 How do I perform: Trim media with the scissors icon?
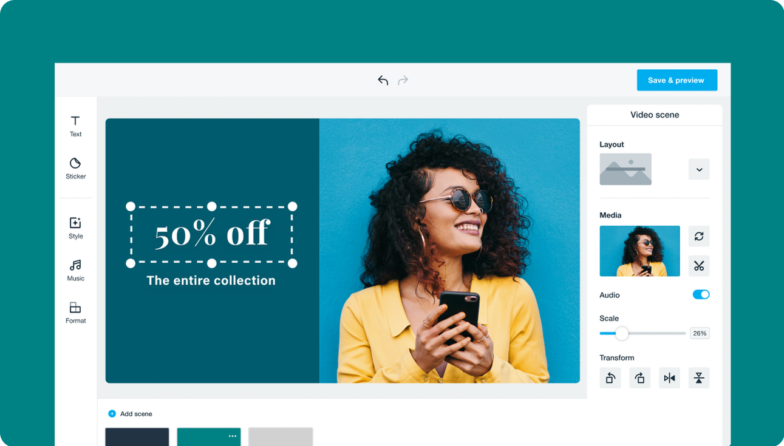point(699,266)
